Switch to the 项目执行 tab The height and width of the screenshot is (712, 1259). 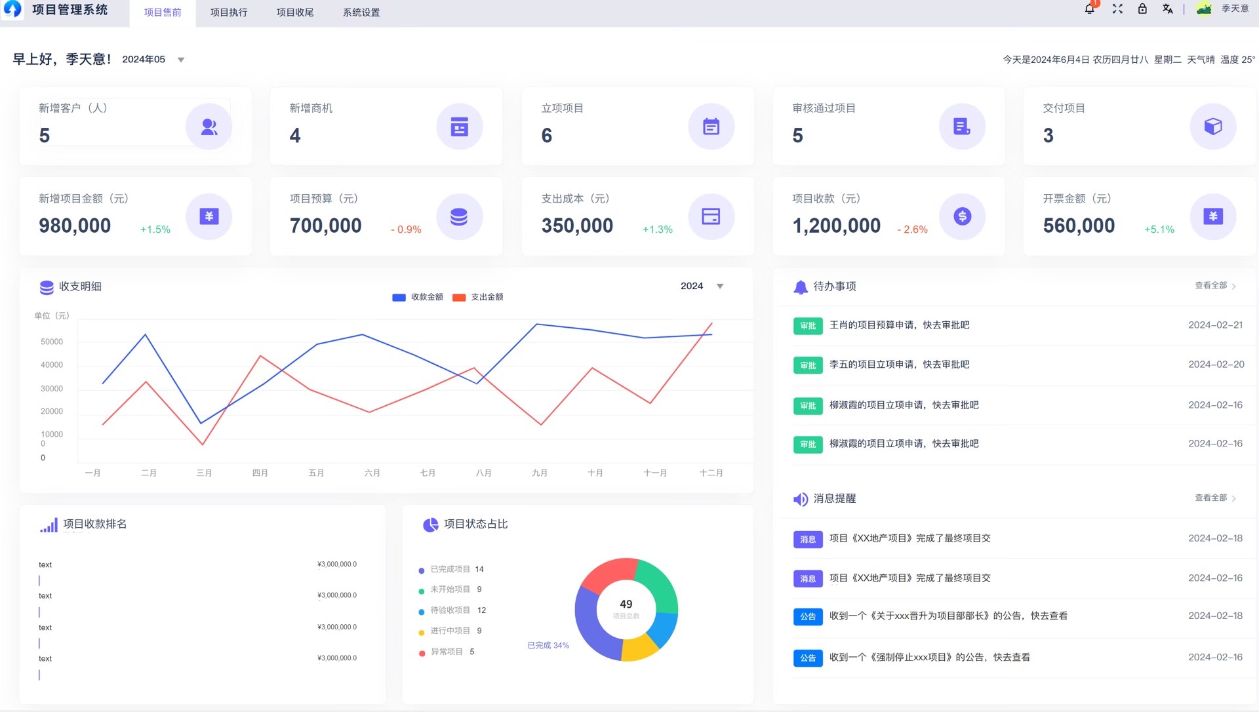coord(229,12)
